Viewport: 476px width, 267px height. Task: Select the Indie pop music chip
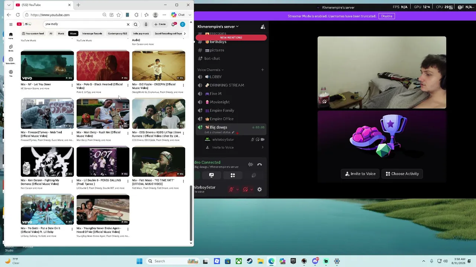point(141,34)
